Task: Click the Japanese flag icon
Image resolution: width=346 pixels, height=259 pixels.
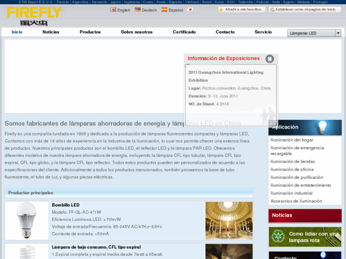Action: pyautogui.click(x=190, y=10)
